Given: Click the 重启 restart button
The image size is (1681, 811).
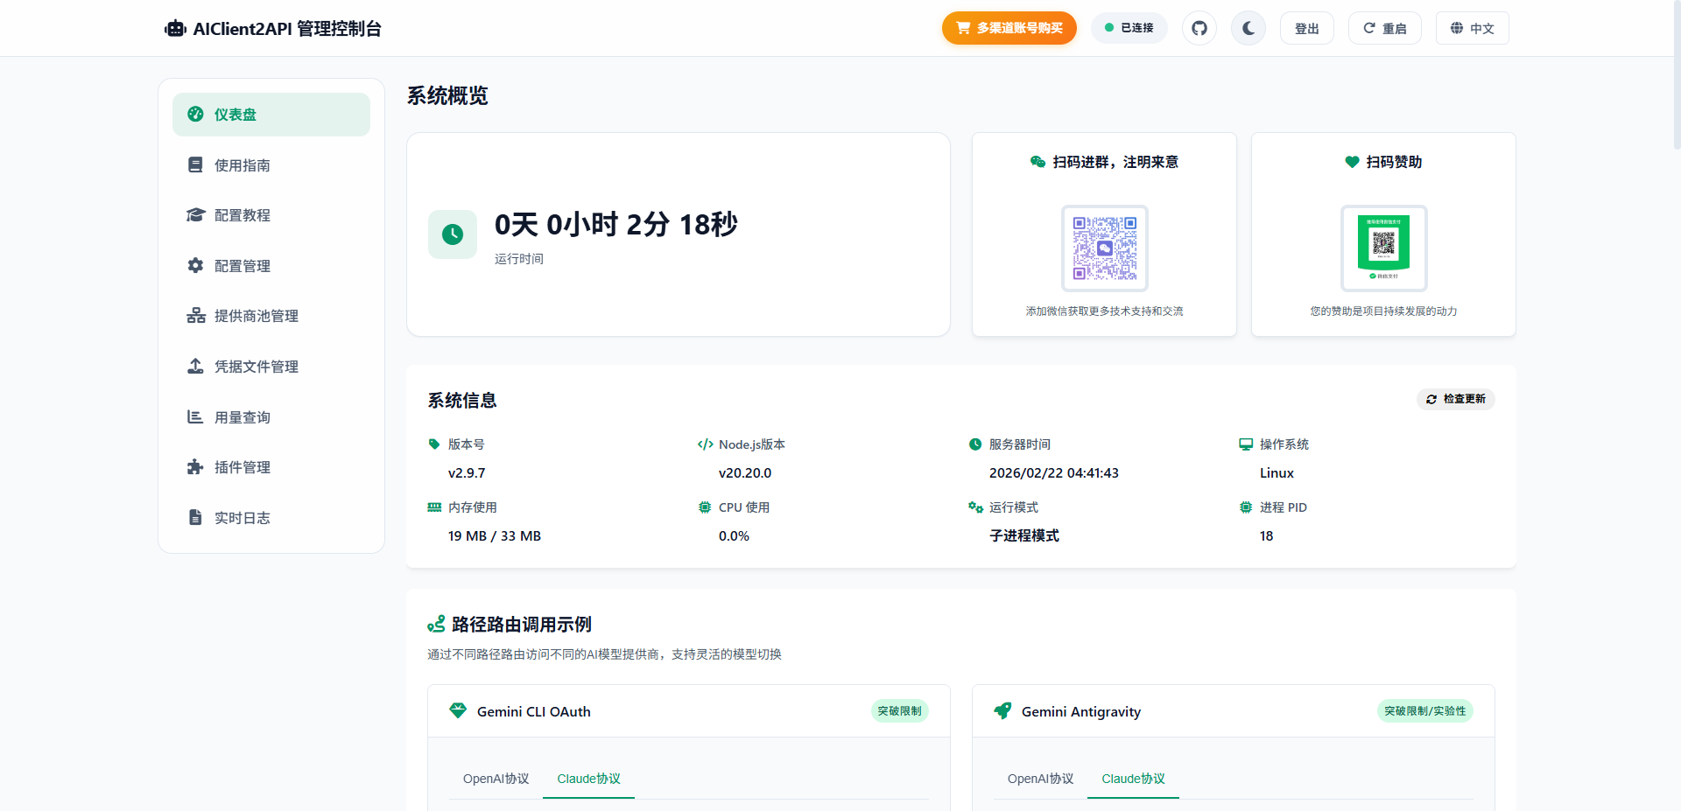Looking at the screenshot, I should click(x=1384, y=28).
